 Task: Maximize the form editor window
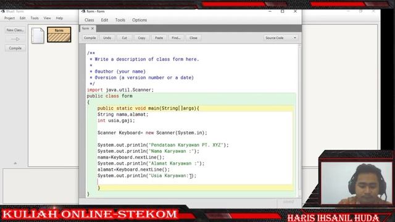[283, 11]
